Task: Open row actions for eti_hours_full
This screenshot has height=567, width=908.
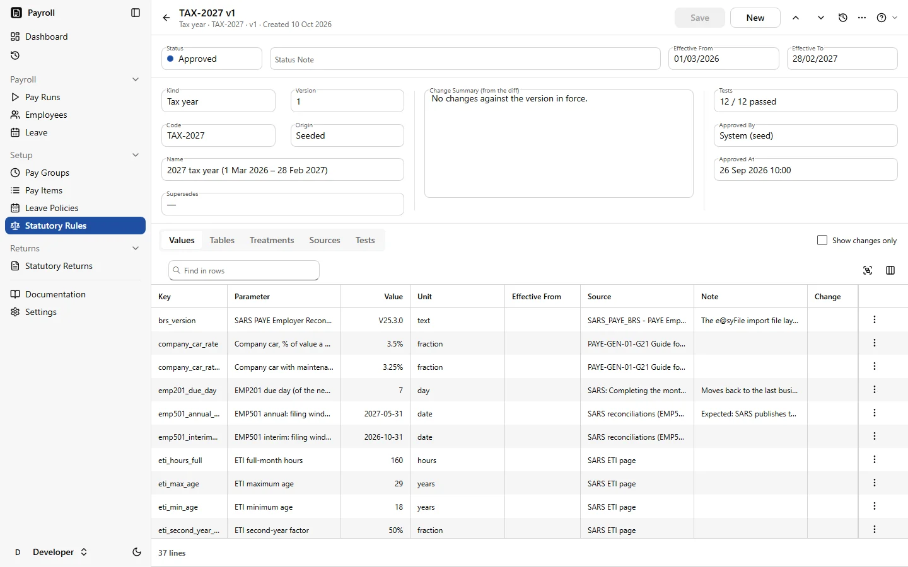Action: click(875, 460)
